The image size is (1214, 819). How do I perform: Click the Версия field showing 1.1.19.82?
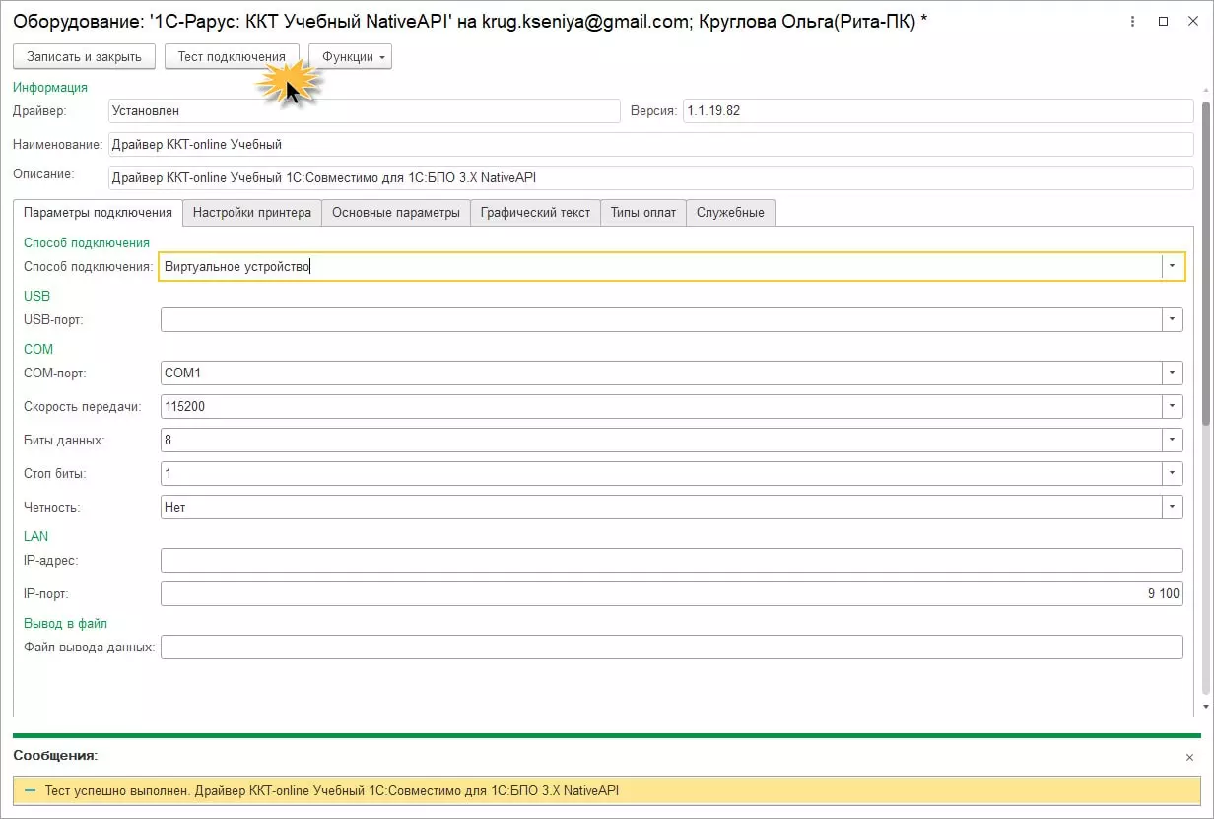(938, 110)
